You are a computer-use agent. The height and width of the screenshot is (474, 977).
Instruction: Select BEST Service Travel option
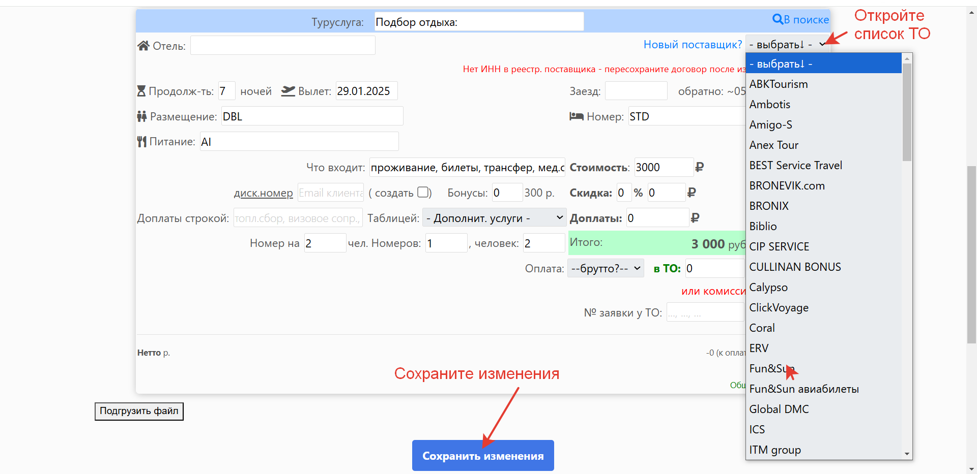click(x=823, y=165)
